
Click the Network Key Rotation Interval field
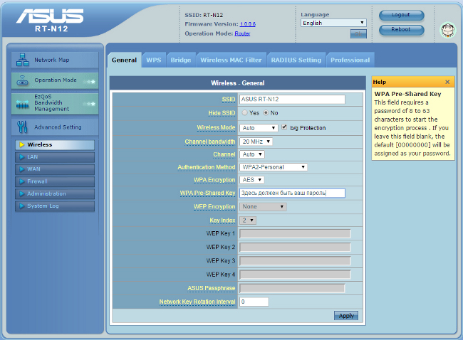click(x=254, y=302)
